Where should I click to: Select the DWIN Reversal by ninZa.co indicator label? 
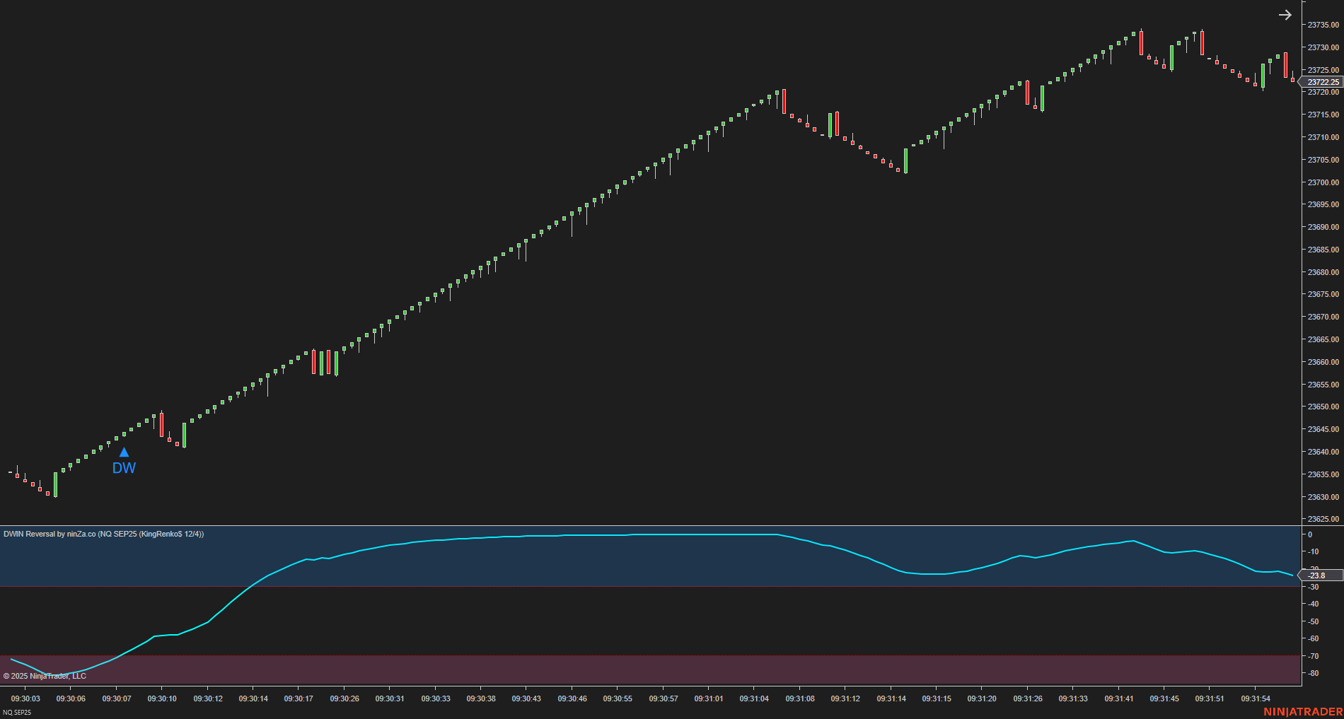[x=103, y=534]
